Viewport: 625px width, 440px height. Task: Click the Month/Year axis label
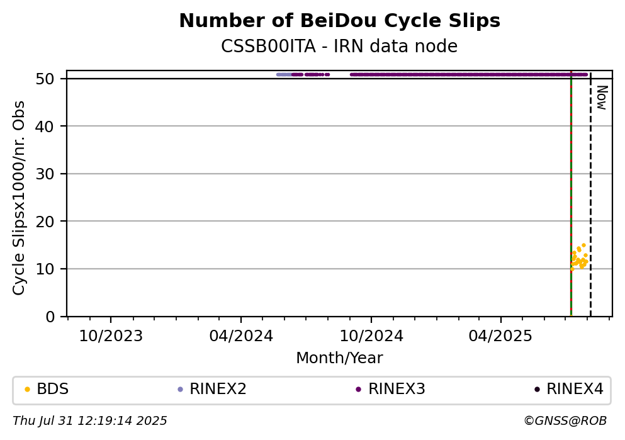tap(339, 358)
